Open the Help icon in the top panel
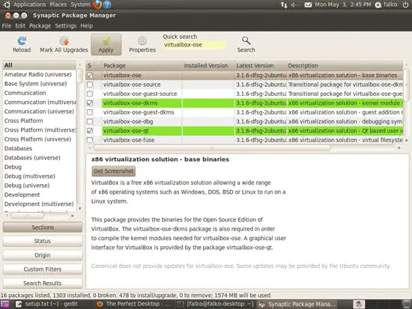 pos(107,4)
